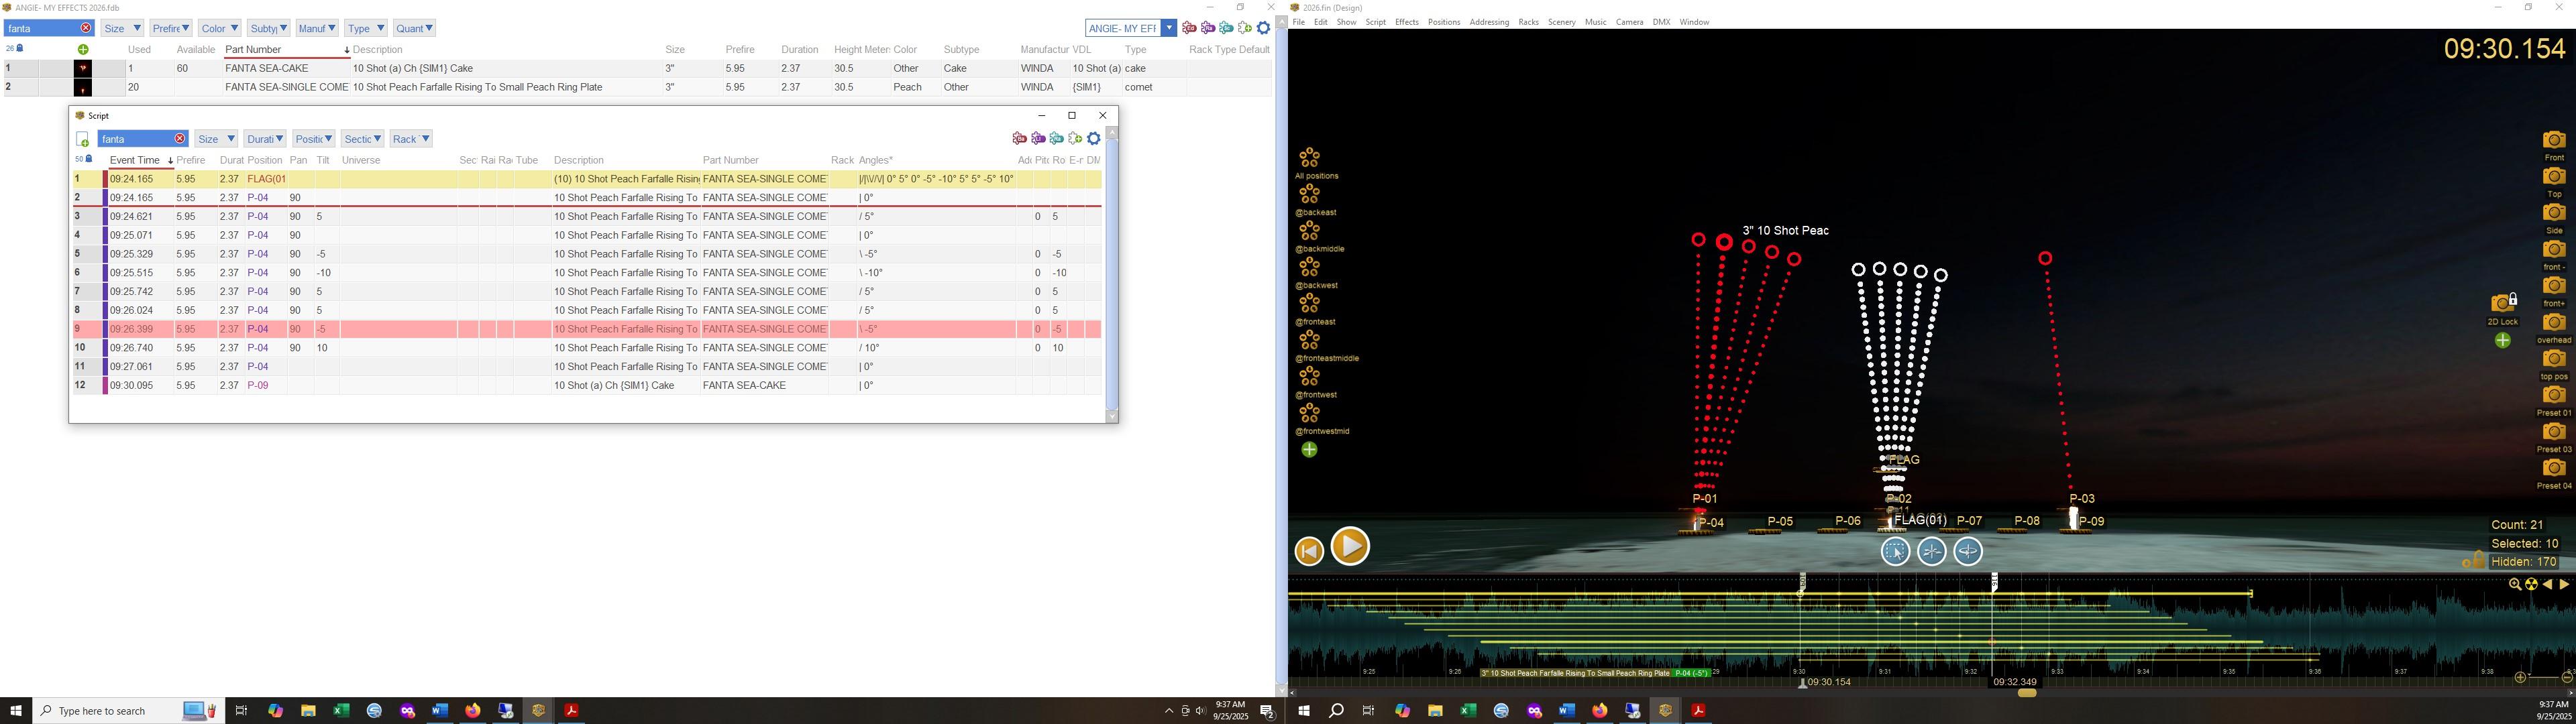Click the Part Number column header in effects
Screen dimensions: 2576x724
click(x=254, y=50)
